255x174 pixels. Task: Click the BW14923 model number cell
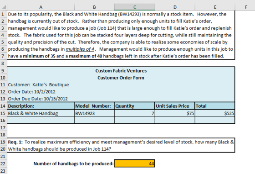pos(94,113)
